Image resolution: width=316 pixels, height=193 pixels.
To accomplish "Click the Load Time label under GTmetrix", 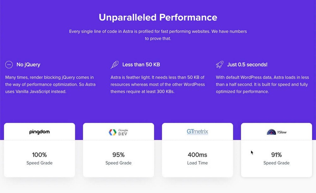I will click(197, 163).
